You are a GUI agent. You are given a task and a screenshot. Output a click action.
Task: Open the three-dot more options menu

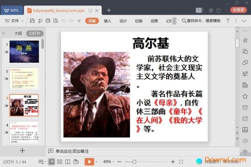(x=236, y=21)
